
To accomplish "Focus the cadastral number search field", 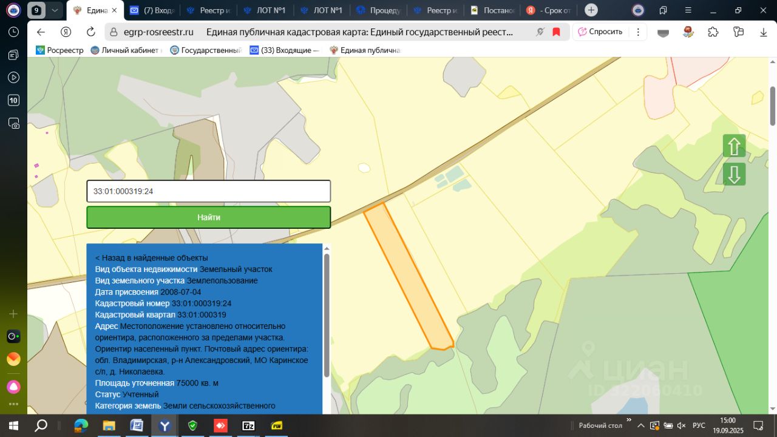I will (209, 191).
